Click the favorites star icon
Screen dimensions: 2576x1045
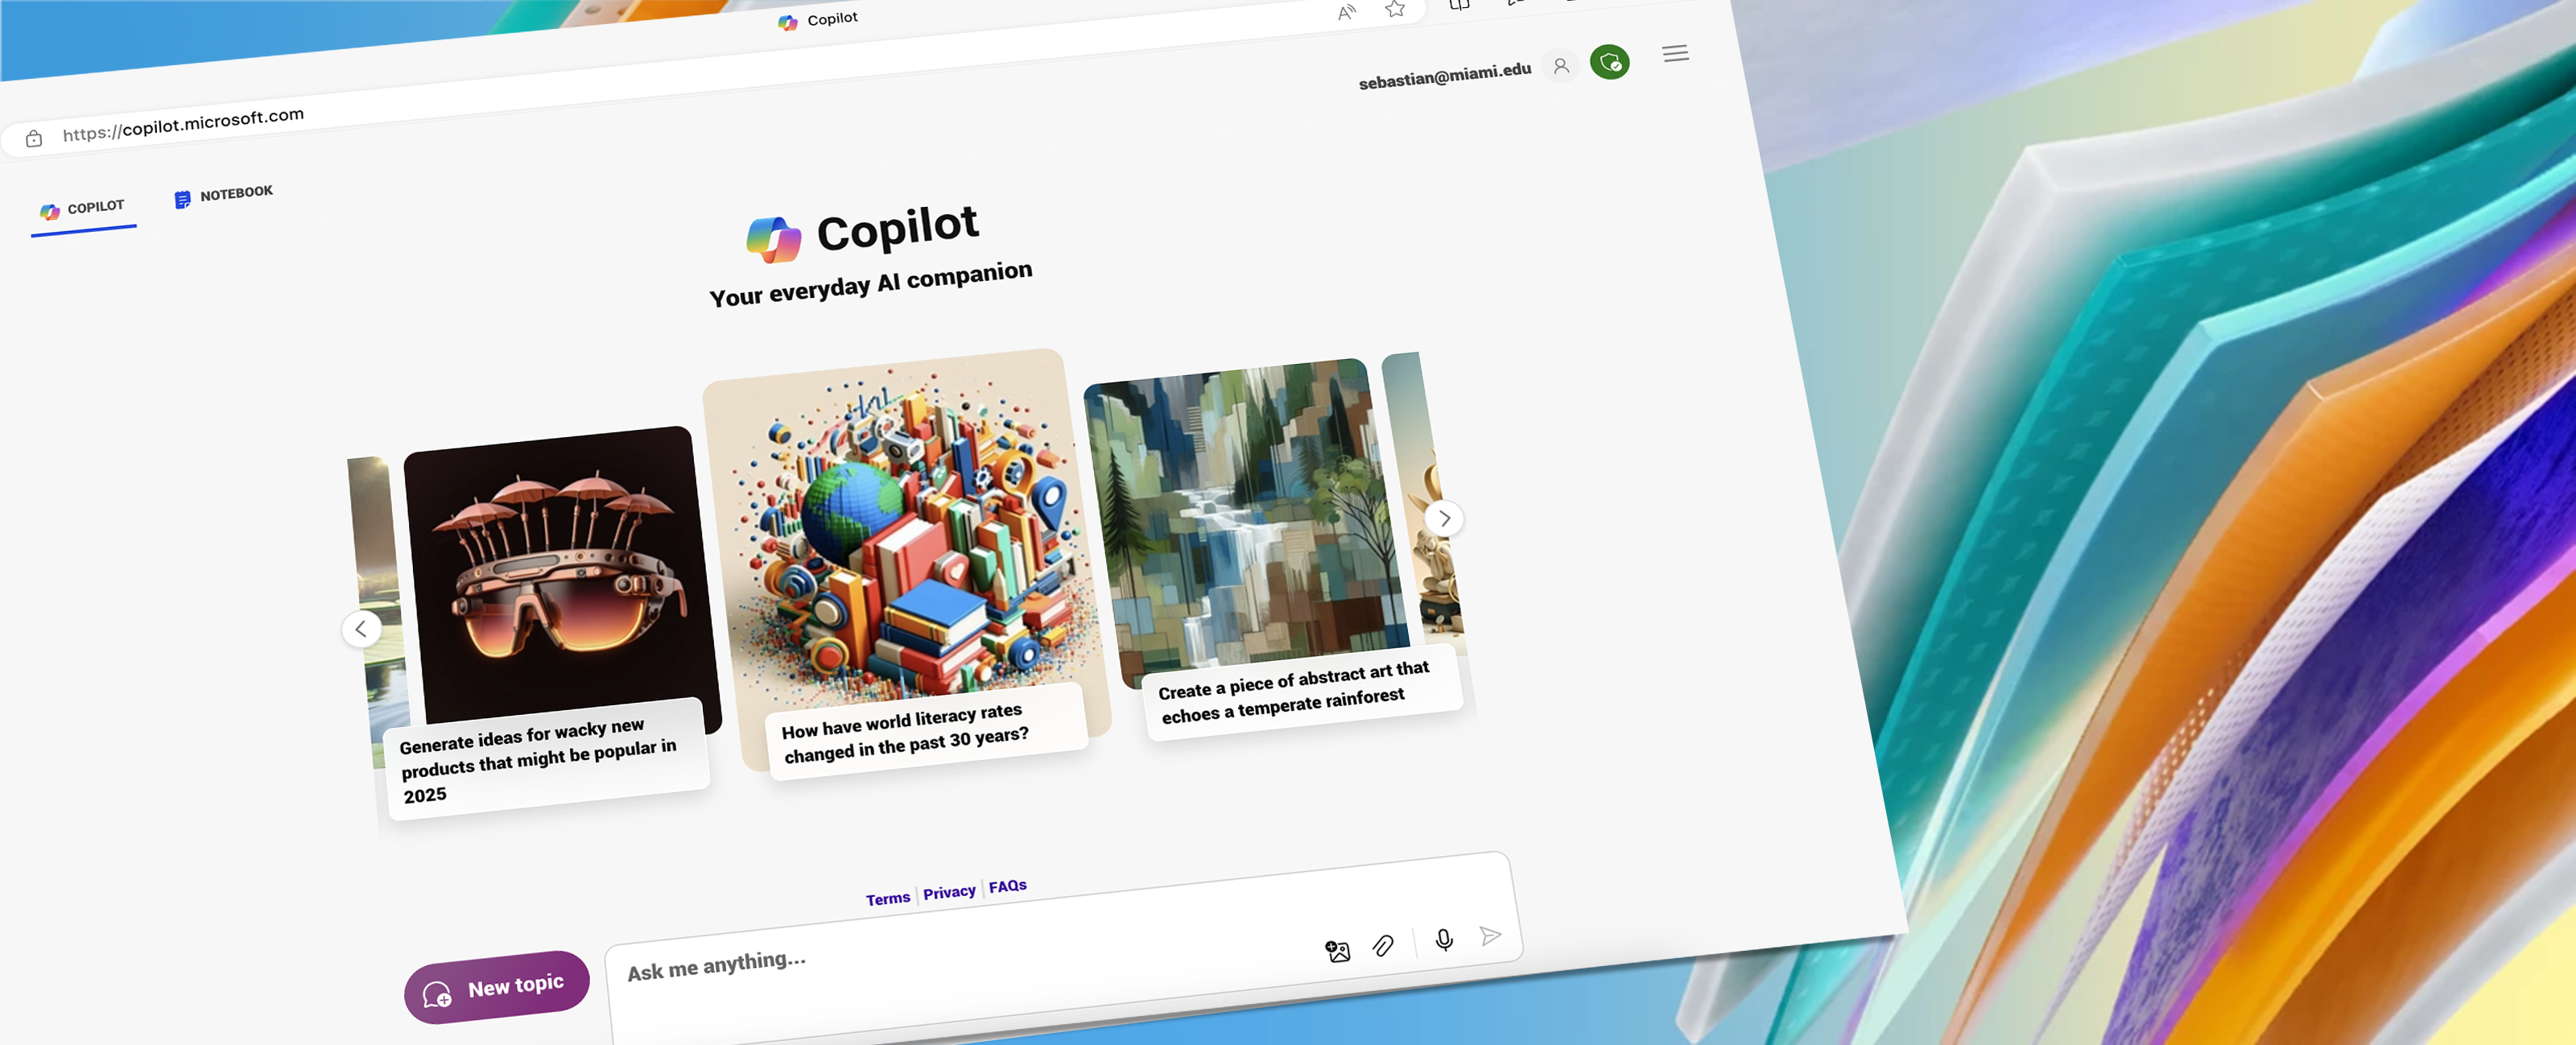[1395, 9]
